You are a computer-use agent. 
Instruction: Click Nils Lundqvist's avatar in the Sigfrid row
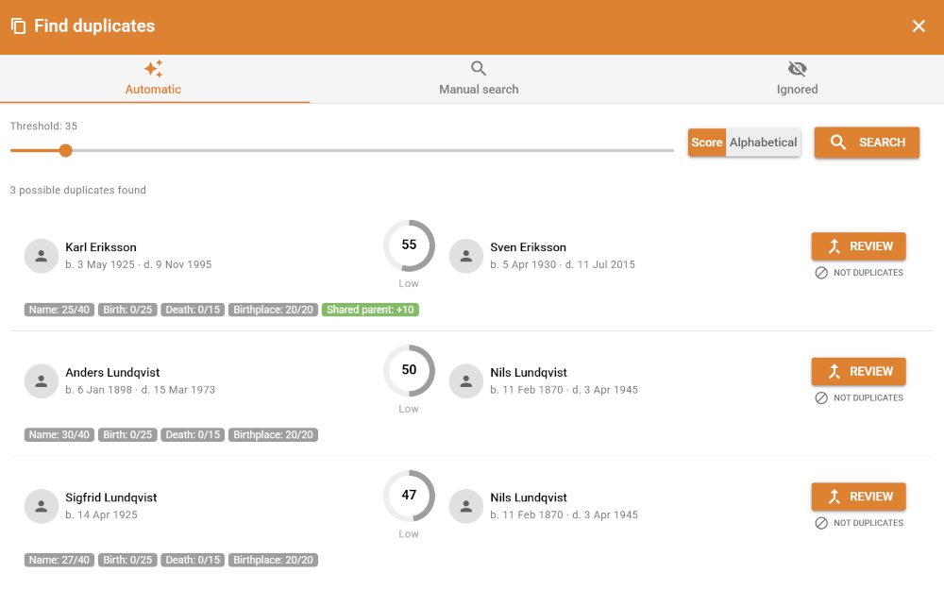(x=466, y=507)
